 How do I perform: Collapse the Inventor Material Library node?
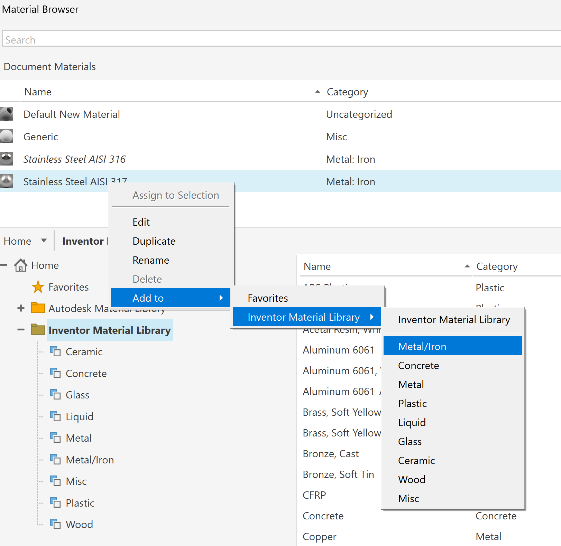[x=21, y=330]
